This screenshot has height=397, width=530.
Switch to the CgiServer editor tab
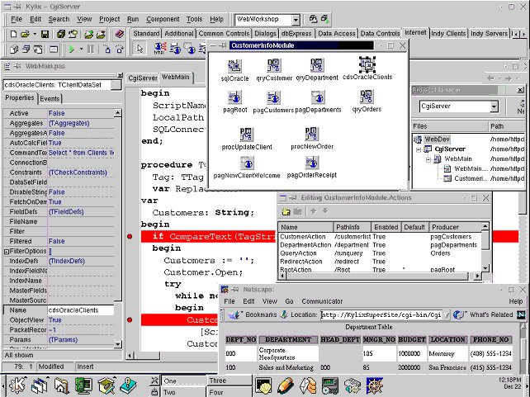(x=142, y=78)
